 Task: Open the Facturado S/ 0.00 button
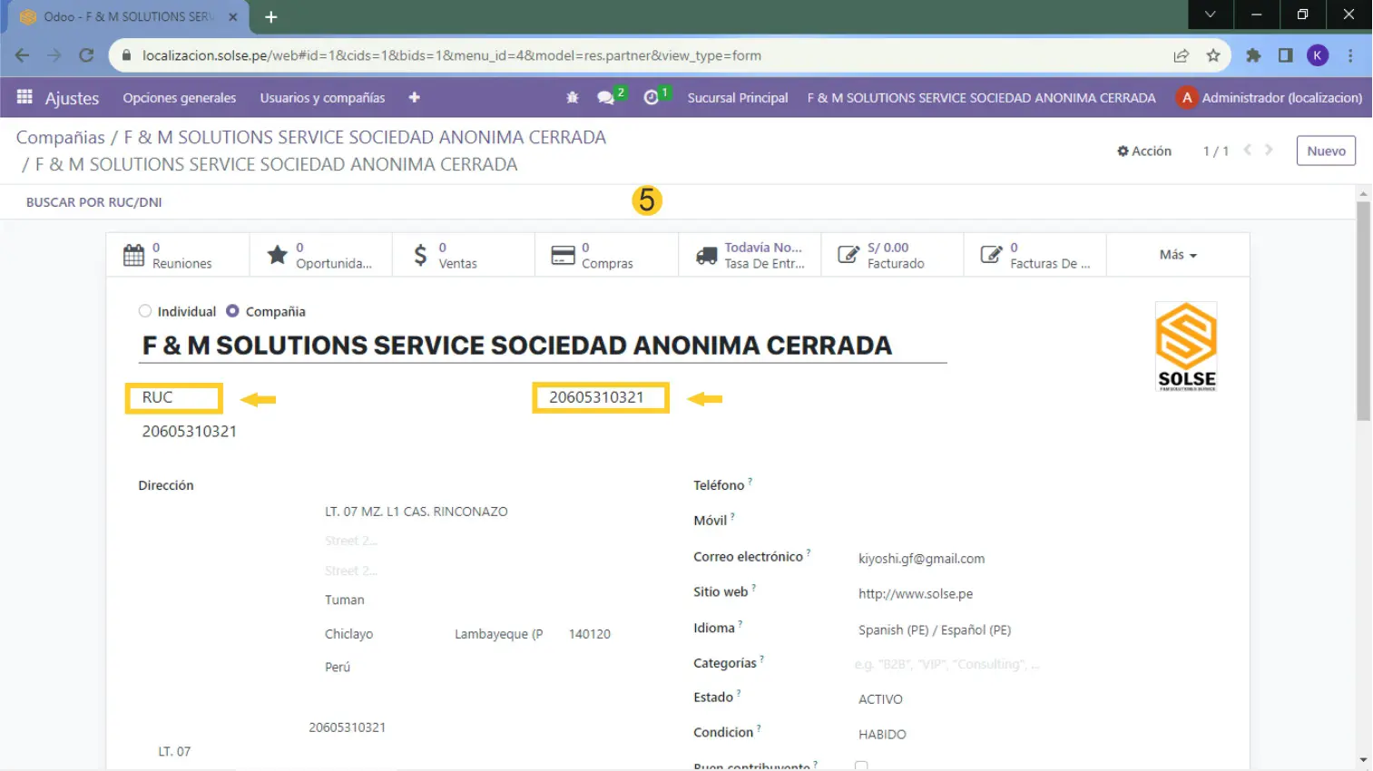click(x=892, y=255)
